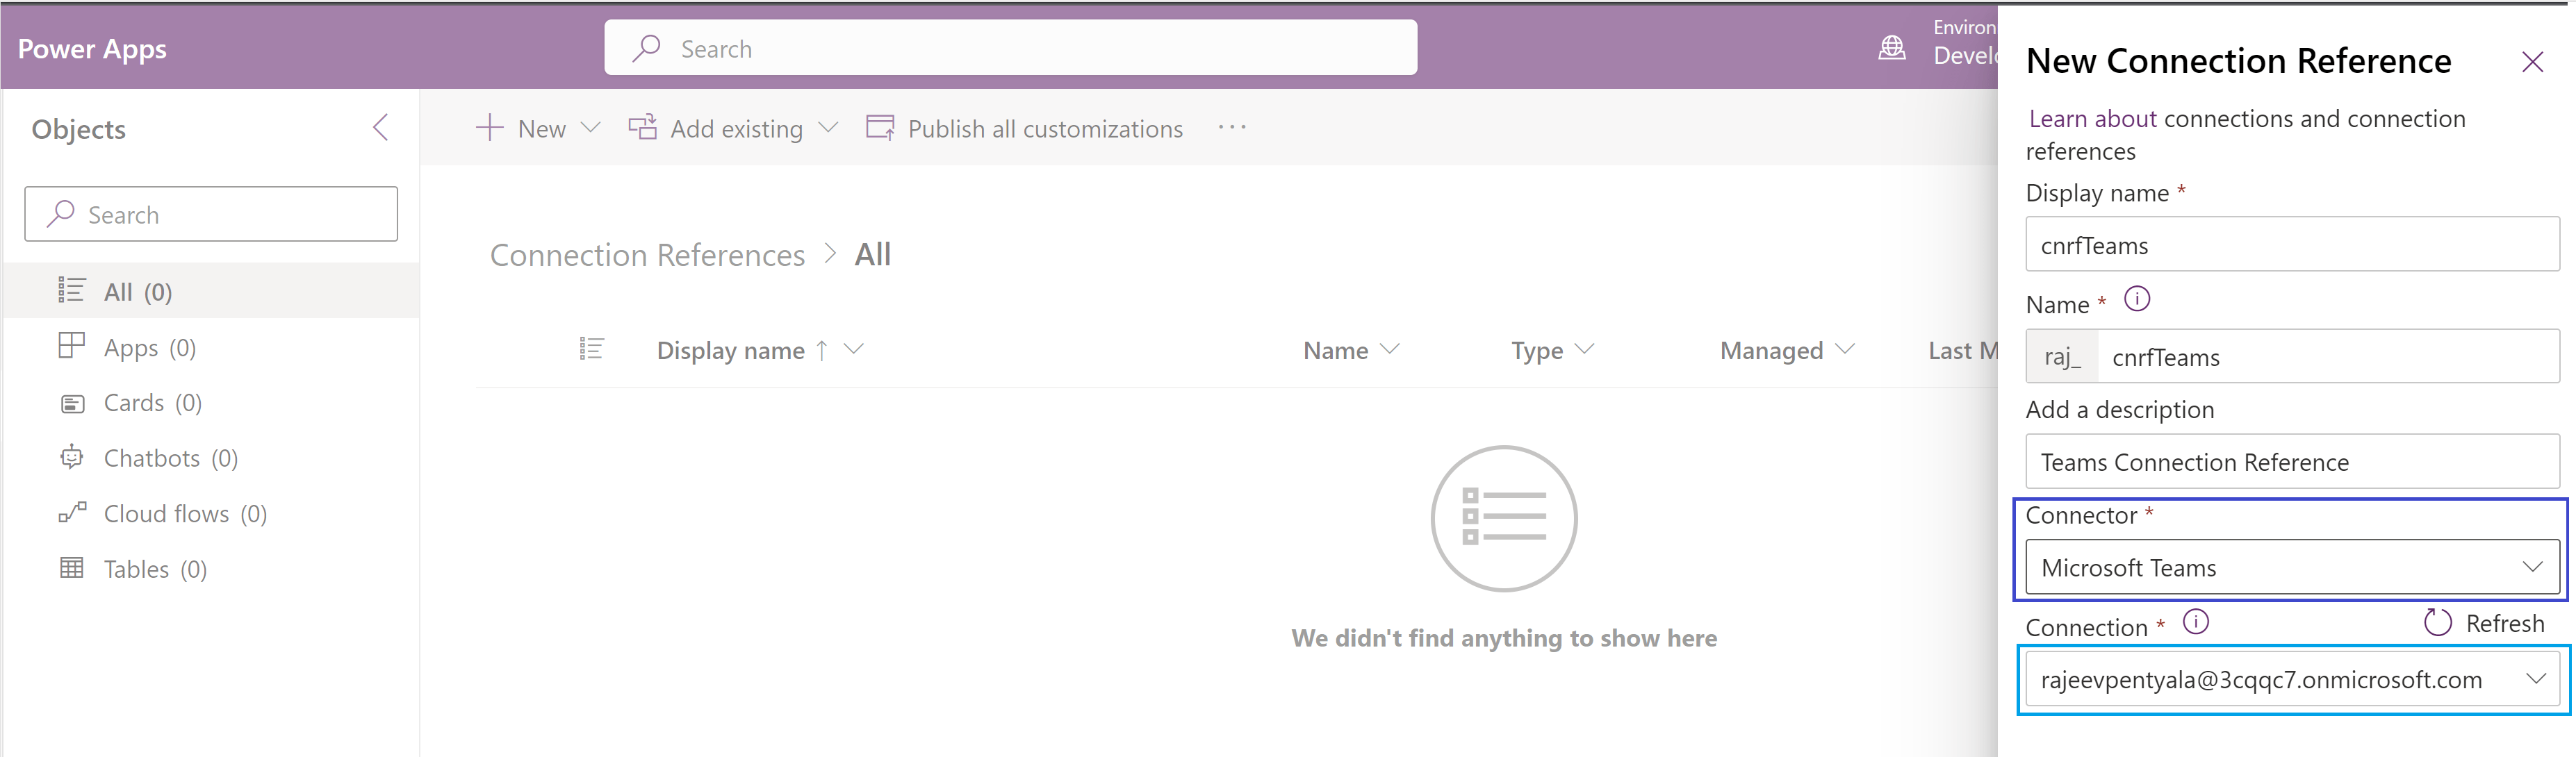Close the New Connection Reference panel
2576x757 pixels.
click(x=2532, y=62)
